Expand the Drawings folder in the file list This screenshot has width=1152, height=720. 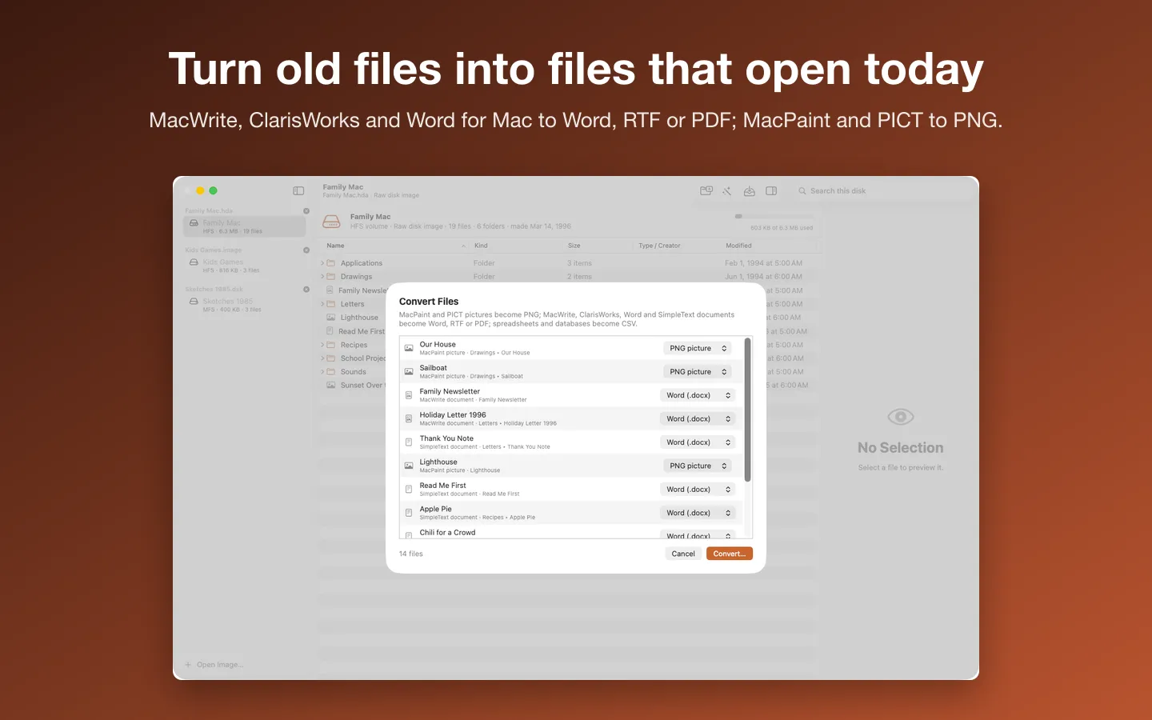pos(322,277)
